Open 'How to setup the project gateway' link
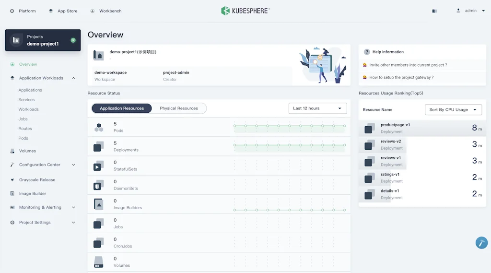 tap(401, 77)
